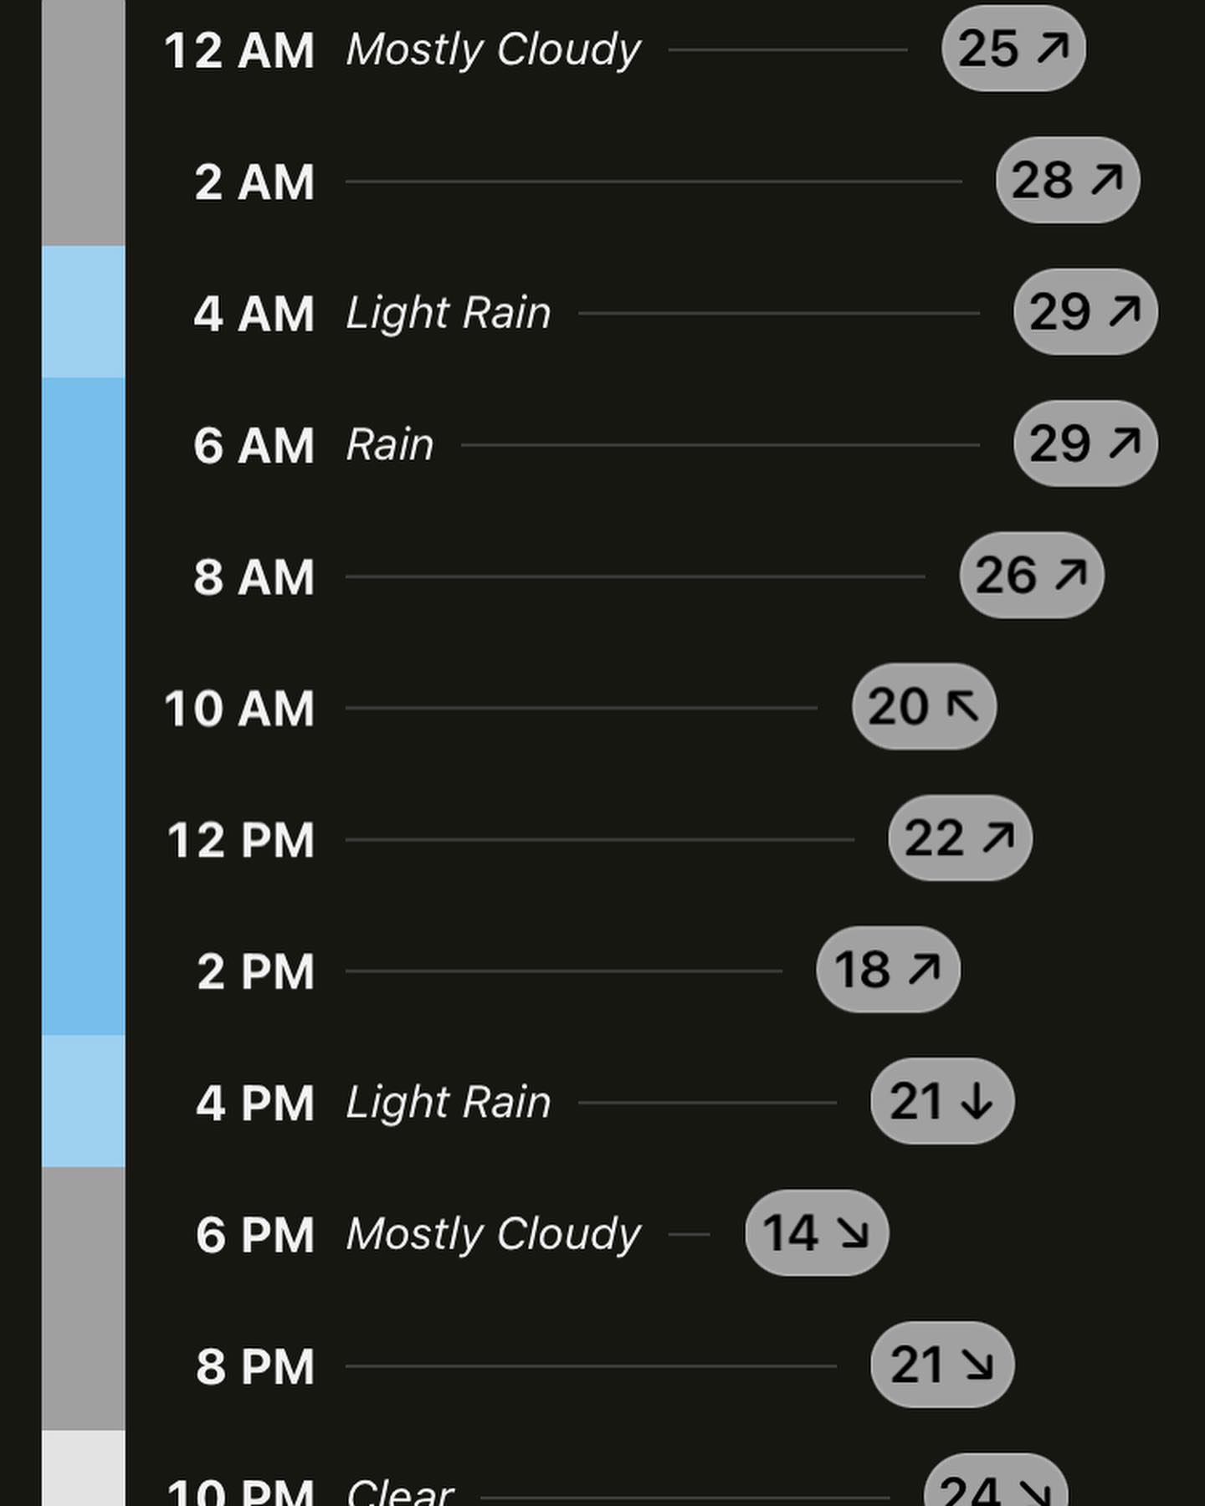Tap the 12 AM wind speed pill showing 25
Screen dimensions: 1205x1506
click(x=1013, y=49)
